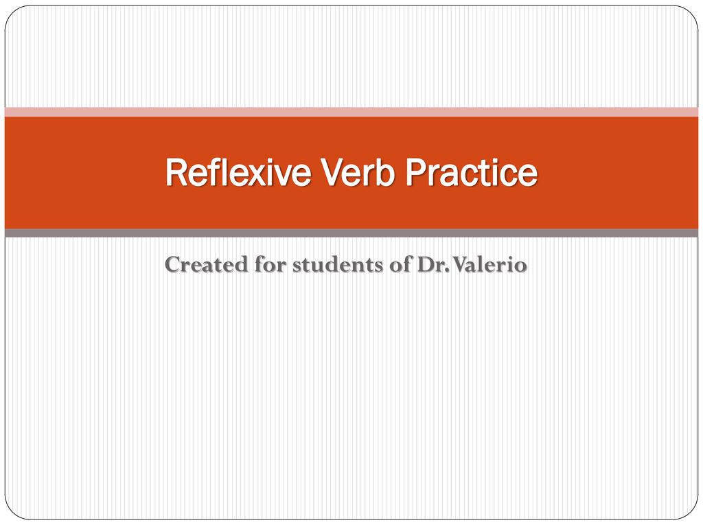Screen dimensions: 703x527
Task: Click the word "for" in the subtitle
Action: pyautogui.click(x=270, y=264)
